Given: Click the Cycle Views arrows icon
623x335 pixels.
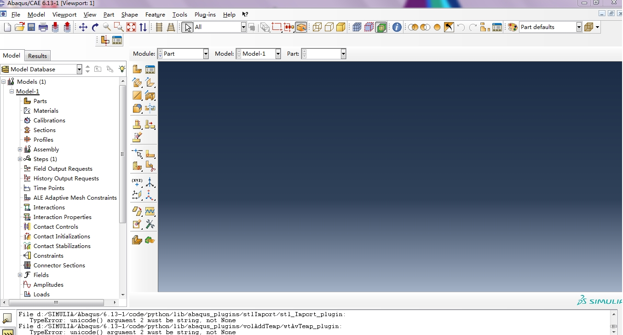Looking at the screenshot, I should [x=143, y=27].
